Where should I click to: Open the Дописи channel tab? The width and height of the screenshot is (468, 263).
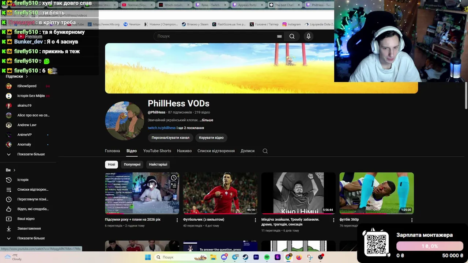point(248,151)
